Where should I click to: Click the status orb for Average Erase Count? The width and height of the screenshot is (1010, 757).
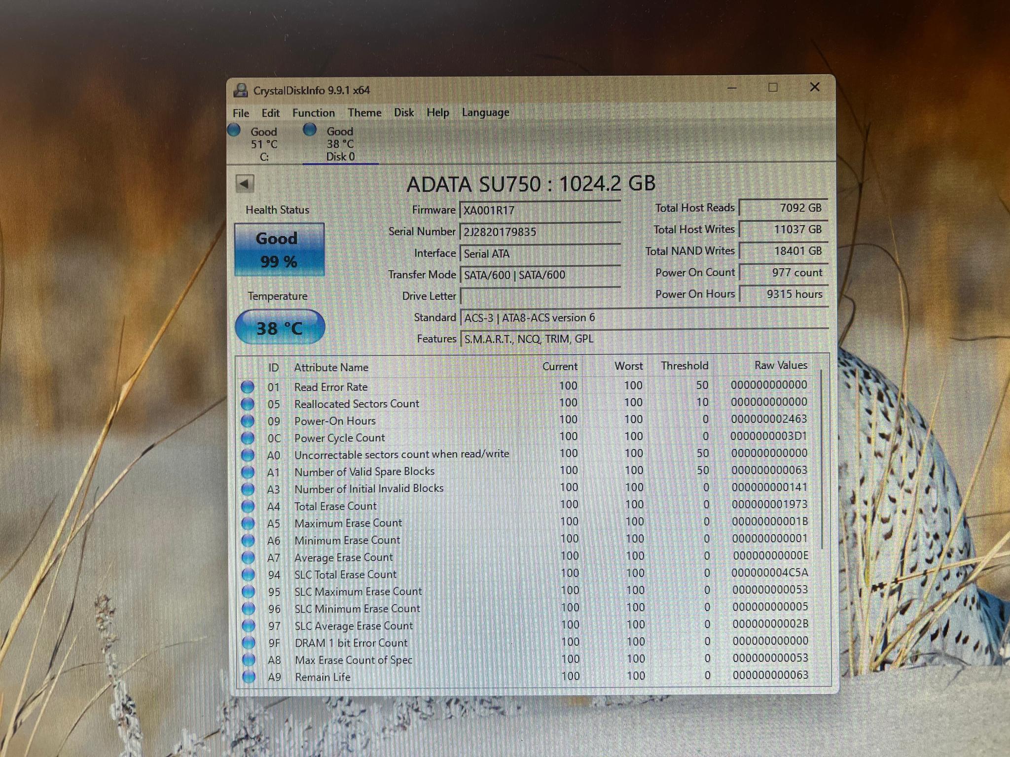[x=248, y=558]
